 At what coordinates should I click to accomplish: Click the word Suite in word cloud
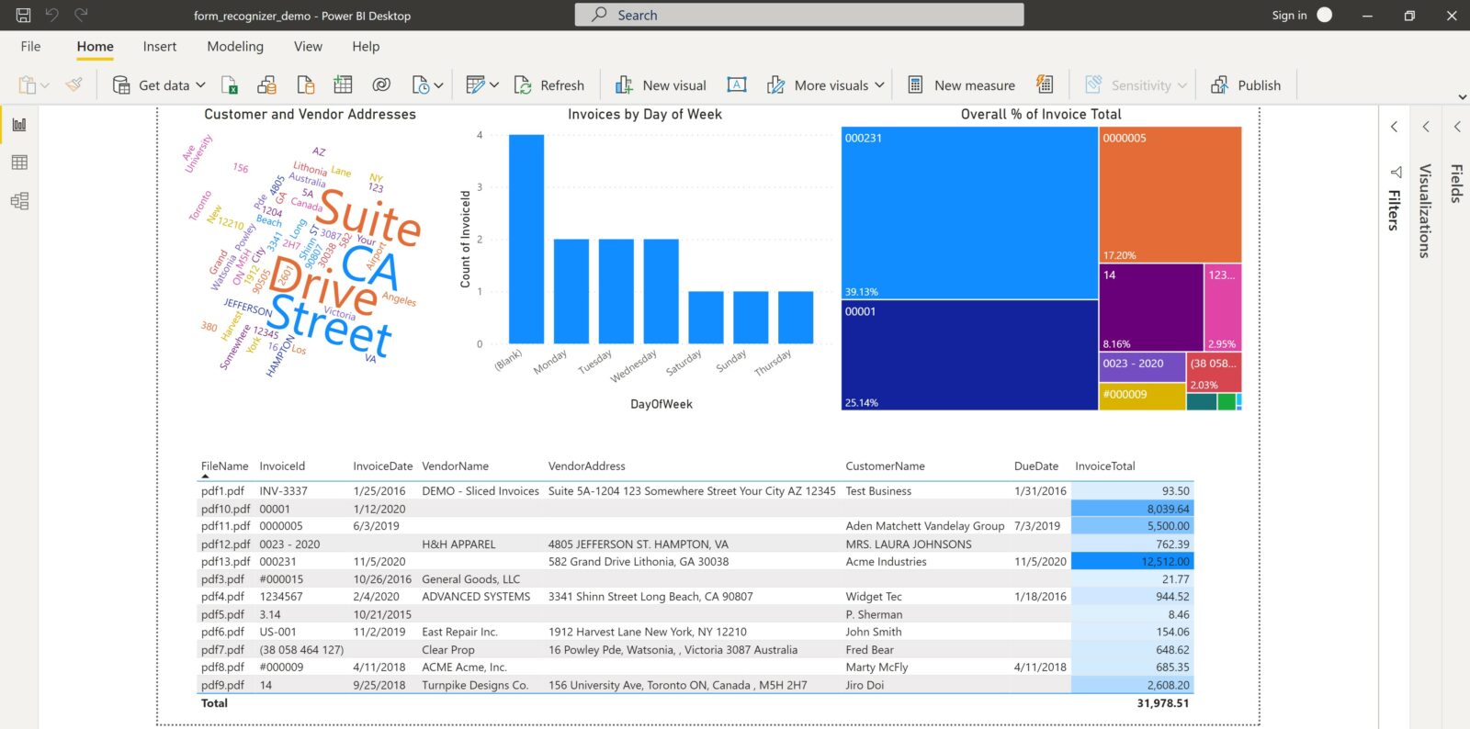tap(369, 218)
